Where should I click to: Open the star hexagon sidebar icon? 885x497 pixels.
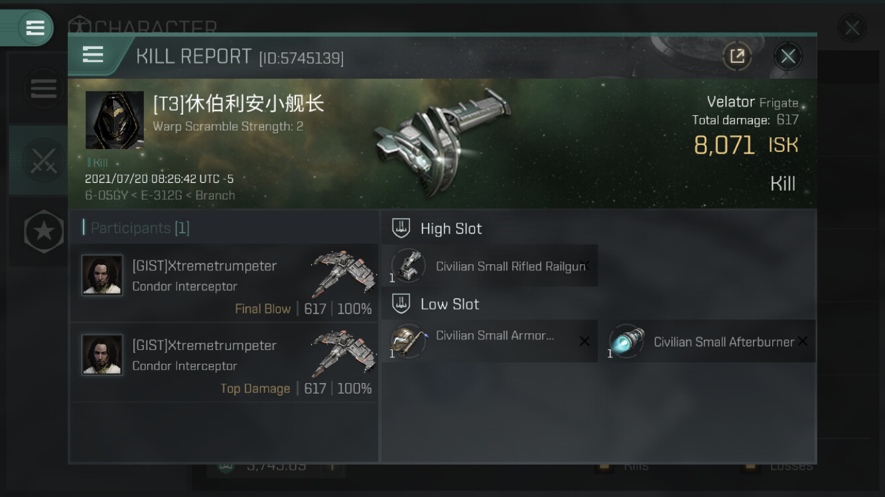[44, 231]
